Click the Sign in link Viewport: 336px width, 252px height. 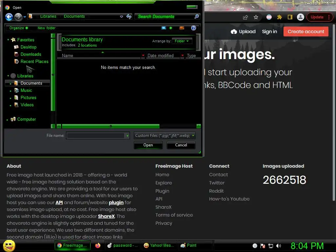269,32
